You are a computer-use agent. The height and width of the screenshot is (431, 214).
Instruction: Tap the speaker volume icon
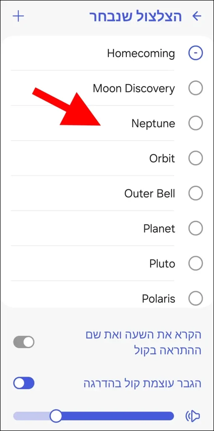(x=193, y=416)
